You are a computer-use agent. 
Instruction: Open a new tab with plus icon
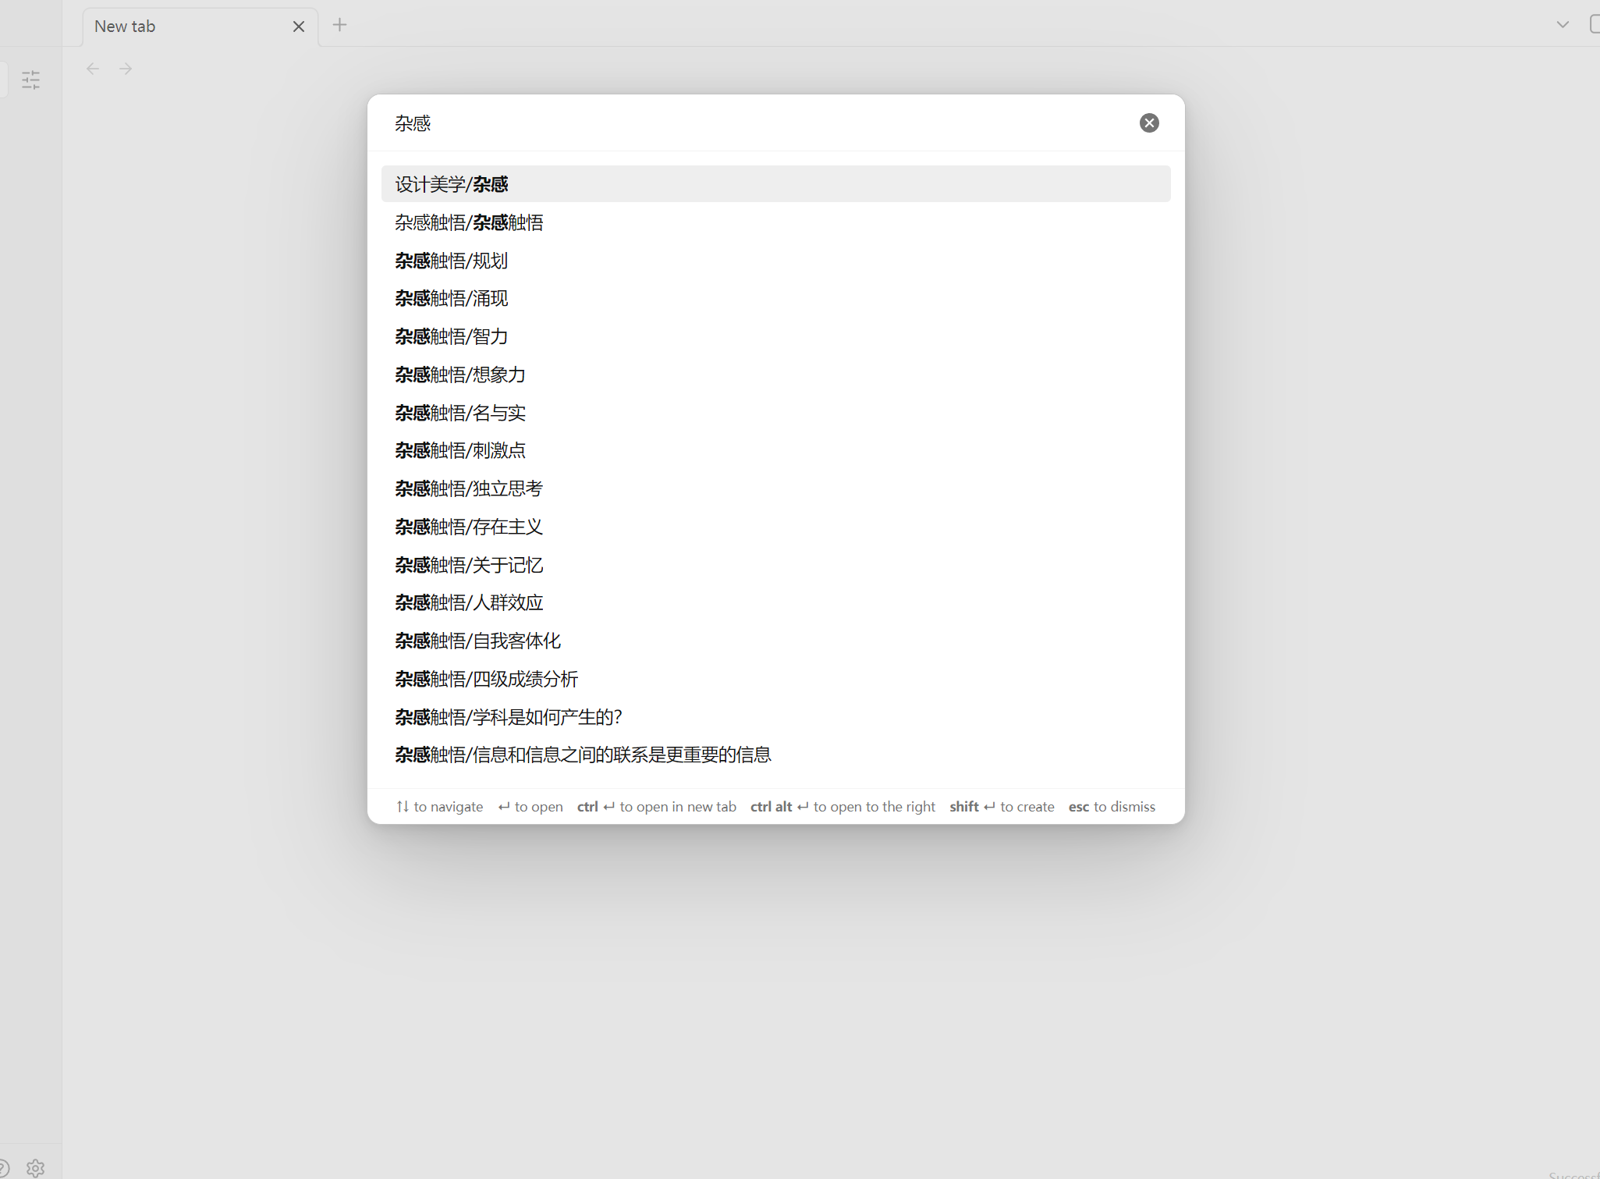(x=339, y=25)
